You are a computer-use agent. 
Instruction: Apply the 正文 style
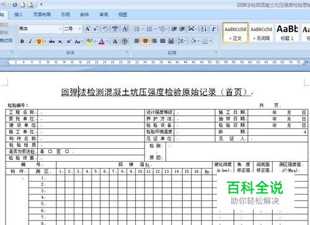(x=236, y=33)
